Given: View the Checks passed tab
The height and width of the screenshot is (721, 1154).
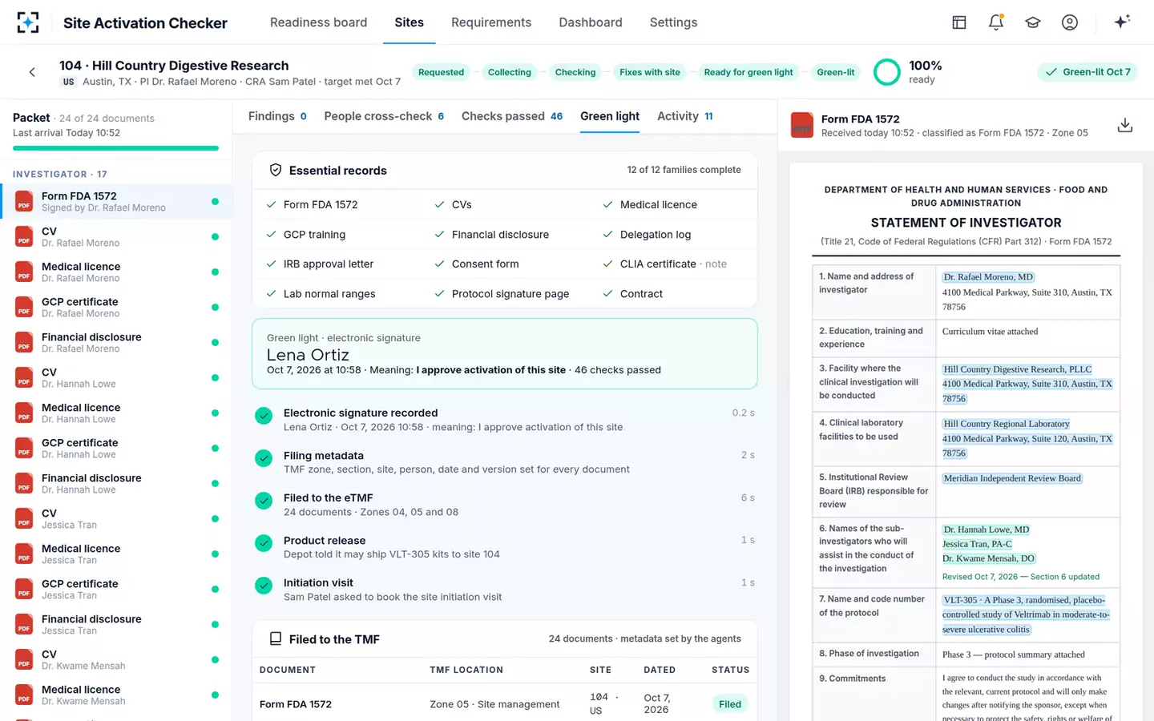Looking at the screenshot, I should pos(512,116).
